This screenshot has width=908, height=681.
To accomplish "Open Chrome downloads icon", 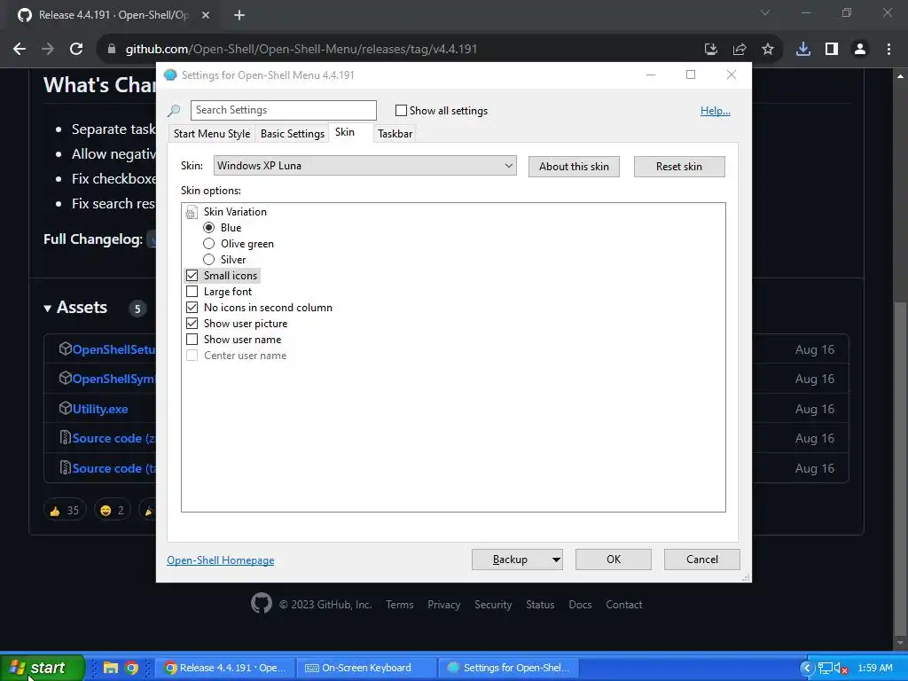I will pos(803,50).
